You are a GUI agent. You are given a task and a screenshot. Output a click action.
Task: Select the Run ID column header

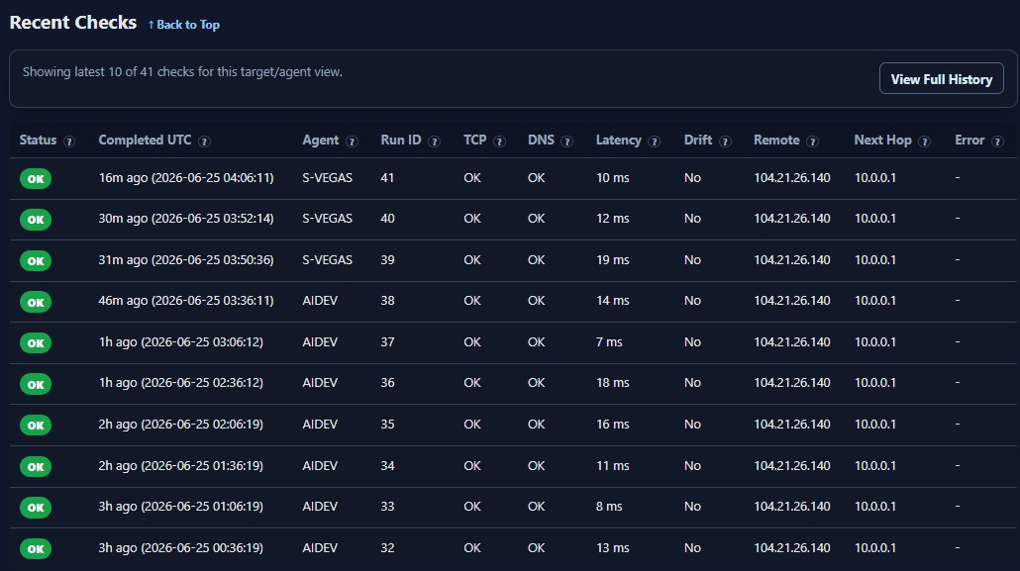[401, 141]
